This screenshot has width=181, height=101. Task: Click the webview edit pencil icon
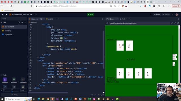tap(172, 23)
